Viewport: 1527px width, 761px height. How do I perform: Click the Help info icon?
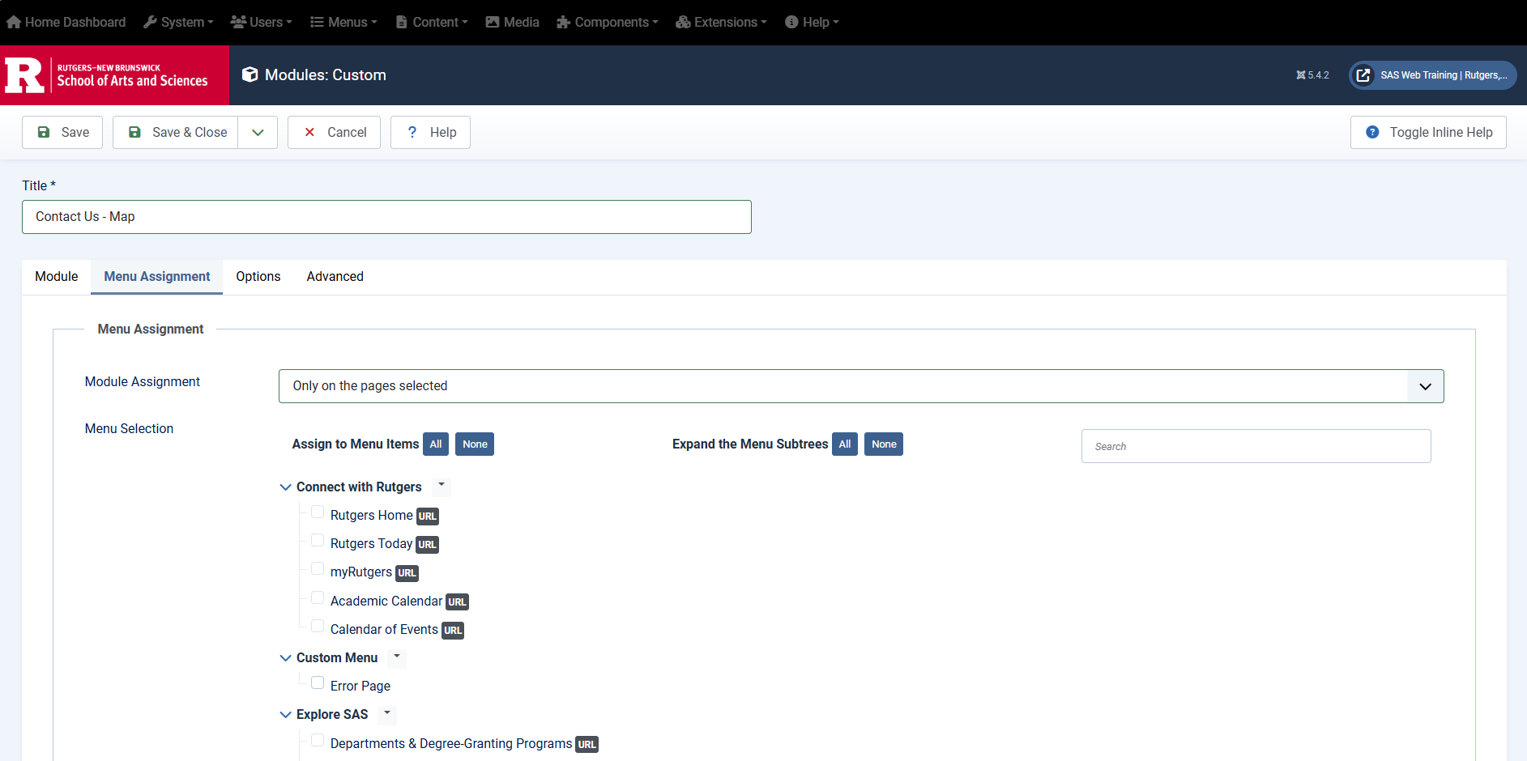pyautogui.click(x=791, y=22)
